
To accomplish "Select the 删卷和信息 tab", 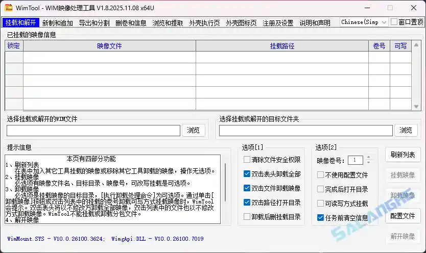I will coord(131,23).
